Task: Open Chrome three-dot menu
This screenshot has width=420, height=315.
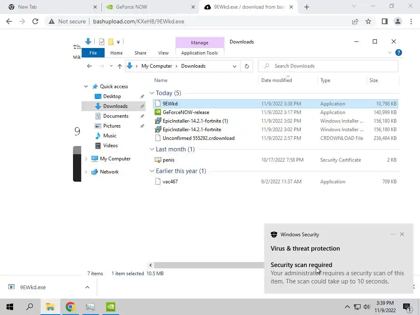Action: tap(411, 21)
